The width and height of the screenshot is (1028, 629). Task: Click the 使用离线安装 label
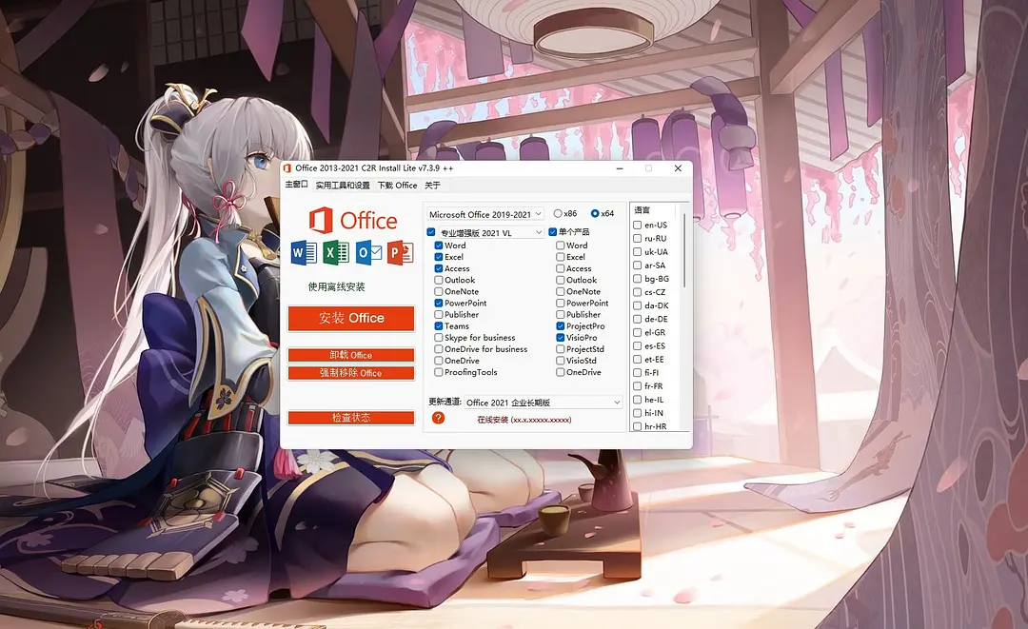(336, 287)
